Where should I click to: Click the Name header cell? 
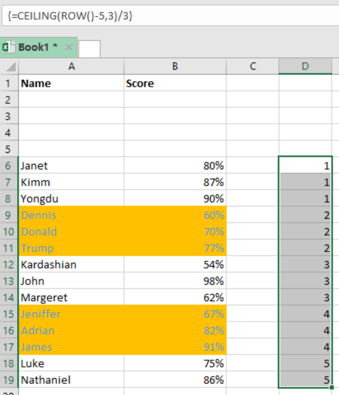click(71, 83)
